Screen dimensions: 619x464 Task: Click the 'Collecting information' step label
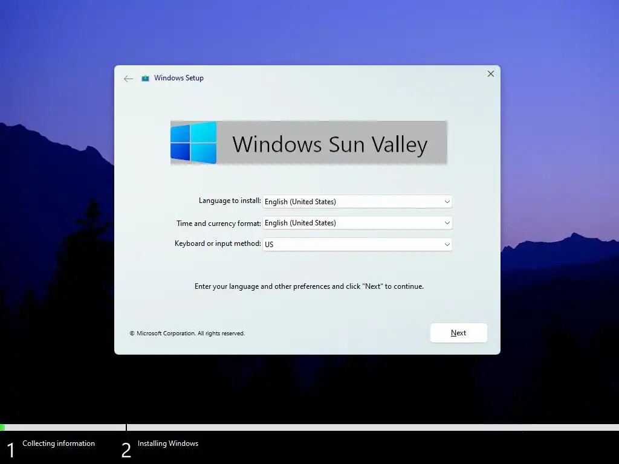59,443
